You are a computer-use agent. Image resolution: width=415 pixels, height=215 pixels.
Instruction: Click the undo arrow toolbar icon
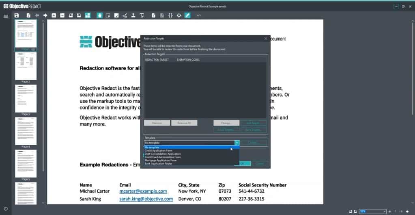click(x=199, y=15)
